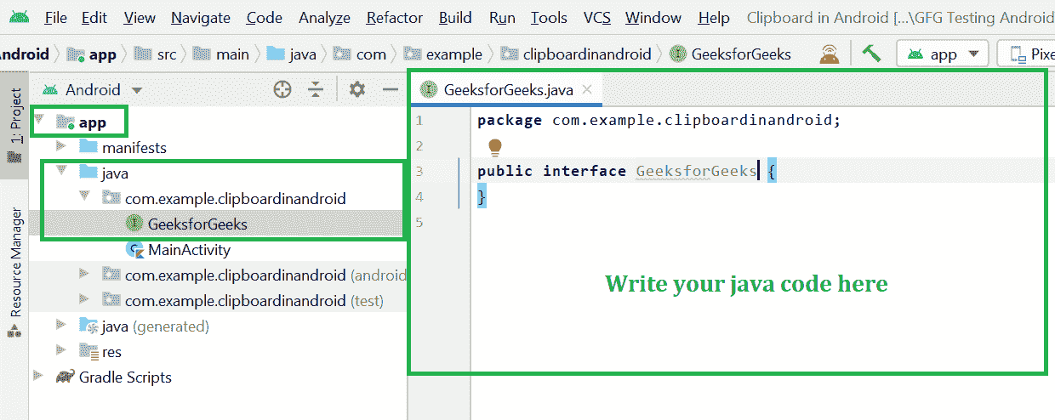Close the GeeksforGeeks.java tab
Image resolution: width=1055 pixels, height=420 pixels.
586,89
